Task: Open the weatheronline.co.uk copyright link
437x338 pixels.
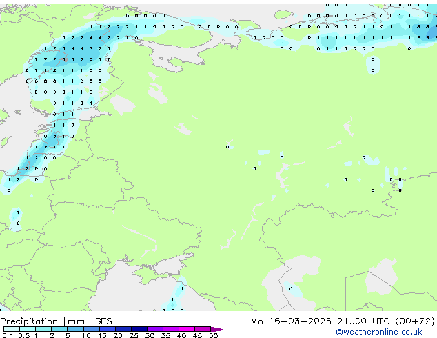Action: tap(379, 332)
